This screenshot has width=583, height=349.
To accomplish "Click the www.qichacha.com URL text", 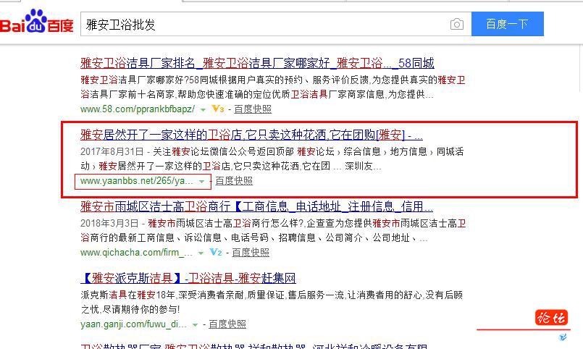I will click(136, 253).
